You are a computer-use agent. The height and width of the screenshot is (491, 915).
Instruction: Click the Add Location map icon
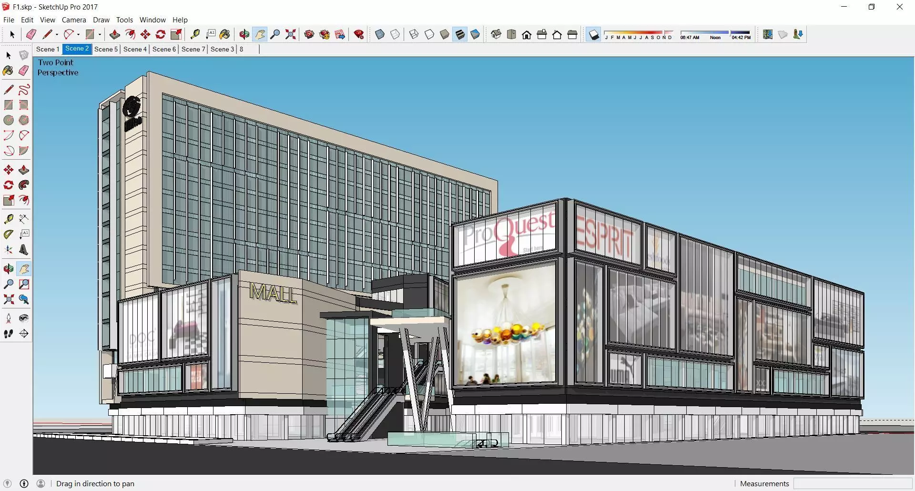point(767,34)
